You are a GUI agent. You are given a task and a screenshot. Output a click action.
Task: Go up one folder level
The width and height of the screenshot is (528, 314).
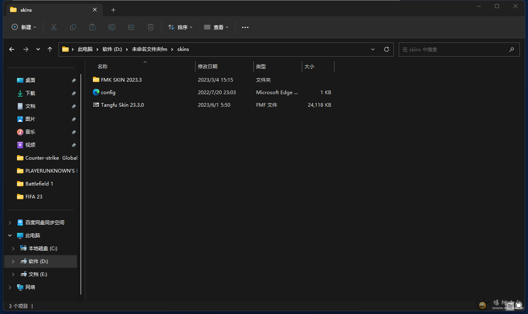click(50, 49)
